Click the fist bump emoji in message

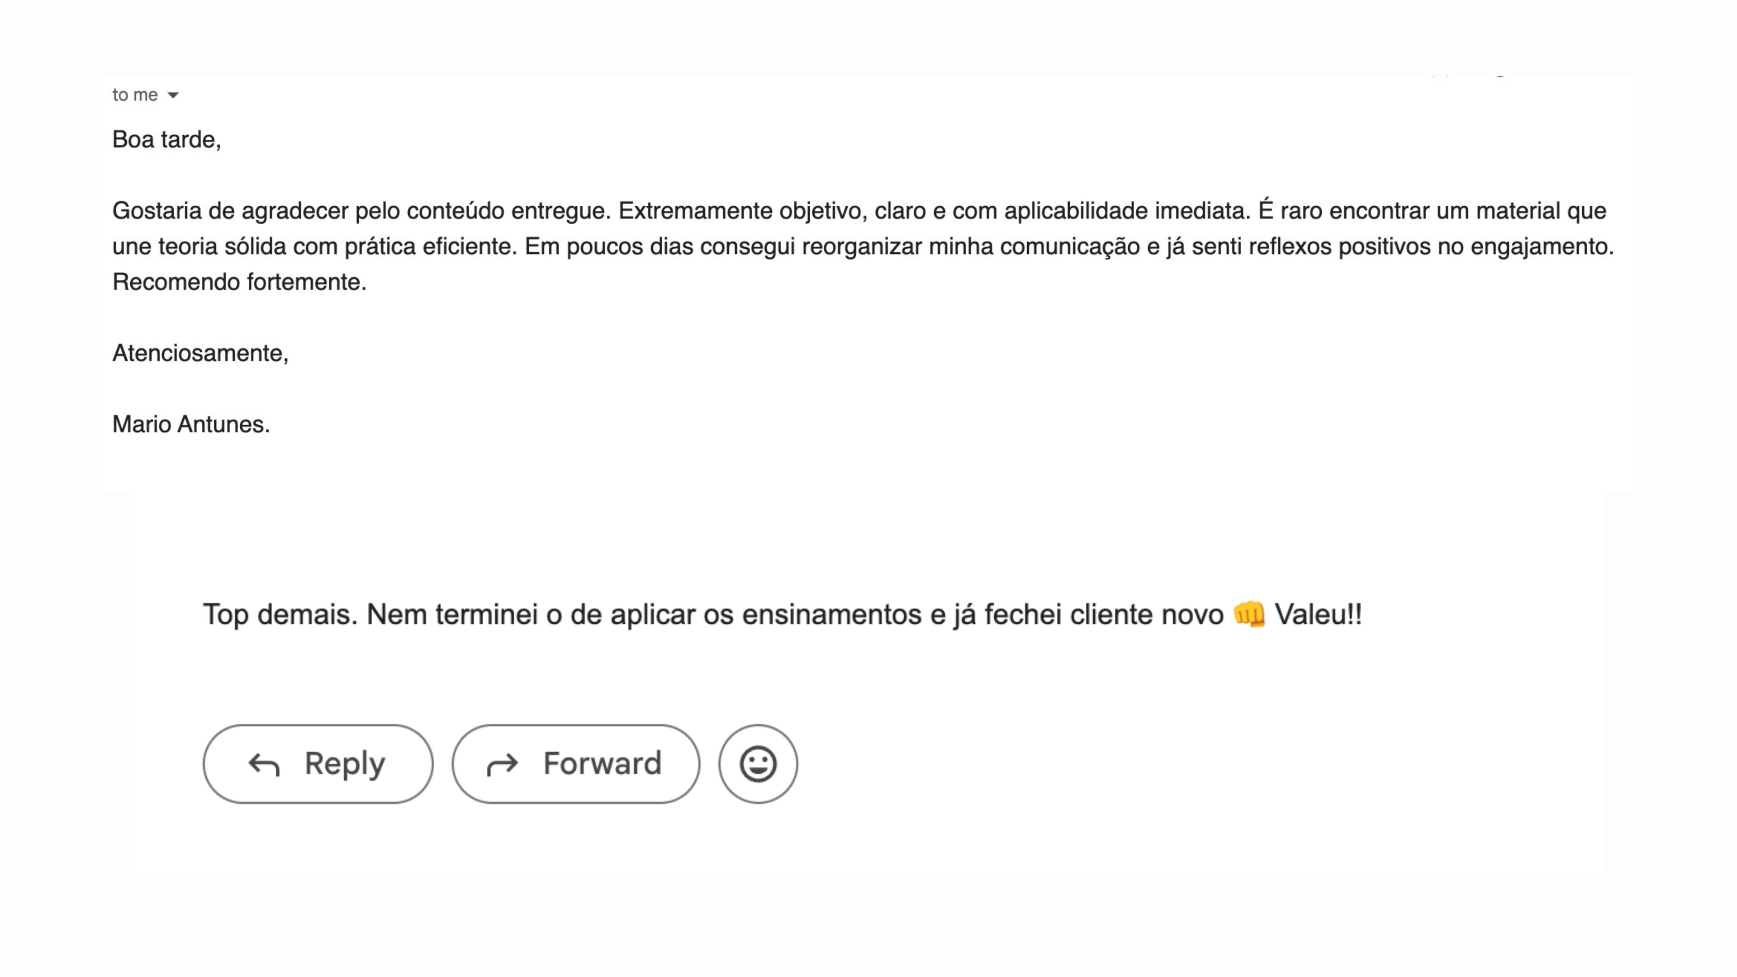pyautogui.click(x=1249, y=614)
